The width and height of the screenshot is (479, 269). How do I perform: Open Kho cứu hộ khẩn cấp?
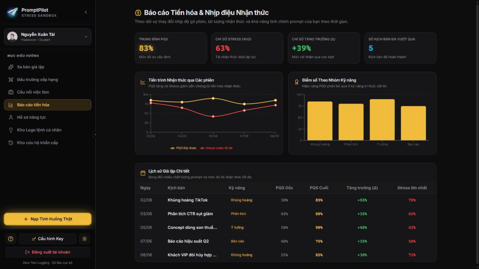(x=48, y=143)
